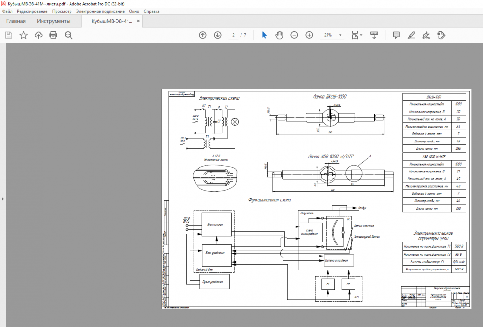Zoom in with plus icon

click(309, 35)
